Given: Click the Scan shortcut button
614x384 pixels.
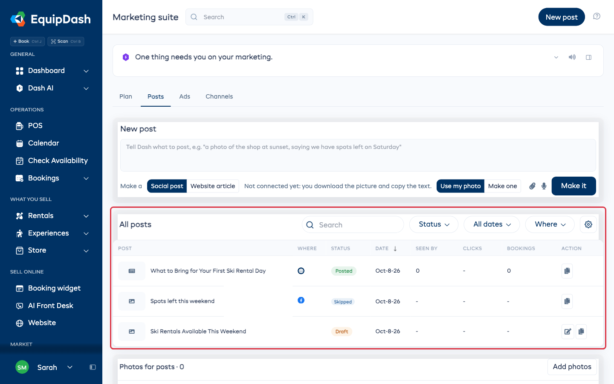Looking at the screenshot, I should (x=66, y=41).
